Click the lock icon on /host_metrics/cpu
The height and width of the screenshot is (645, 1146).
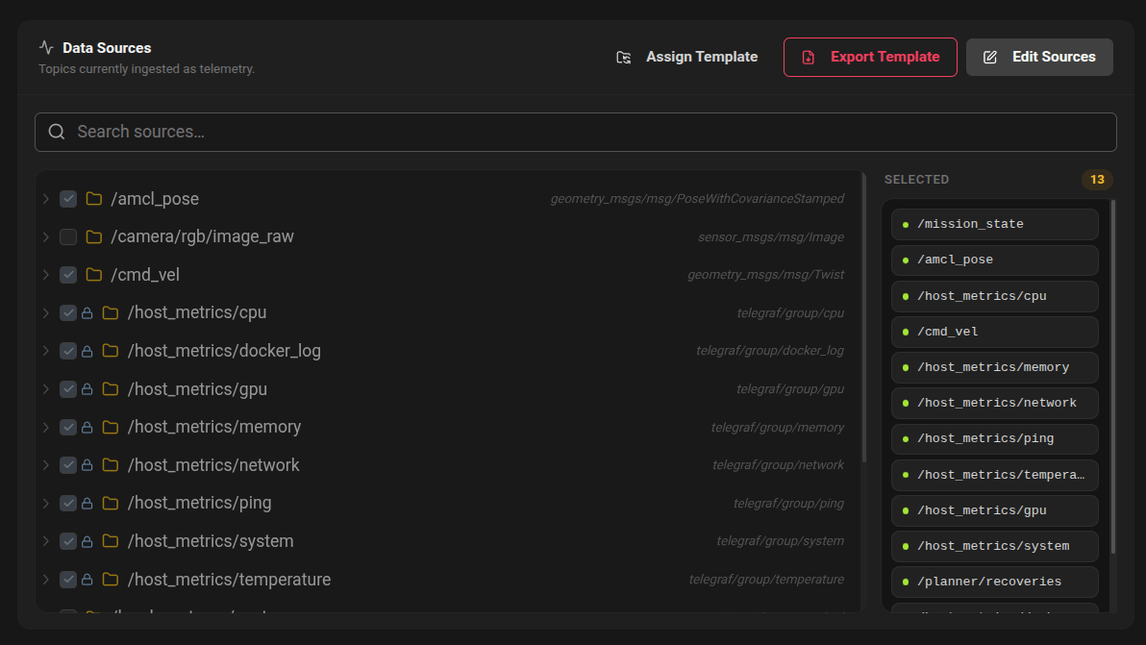pos(87,312)
